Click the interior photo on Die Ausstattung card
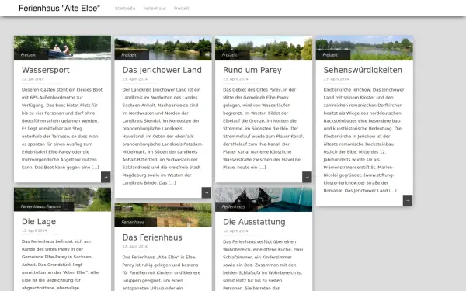Image resolution: width=466 pixels, height=291 pixels. [x=263, y=199]
